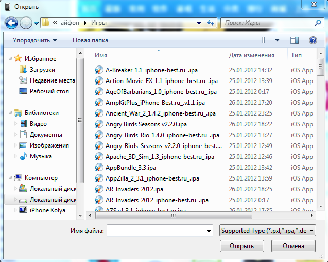Click icon of Angry_Birds_Seasons_v2.2.0_iphone-best file
The image size is (328, 262).
pos(99,146)
